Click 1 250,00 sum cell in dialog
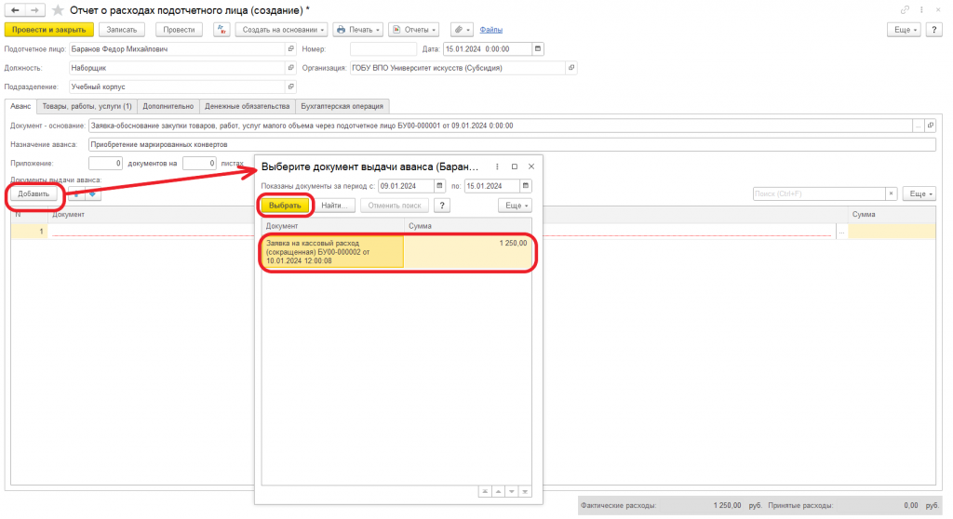 coord(468,252)
